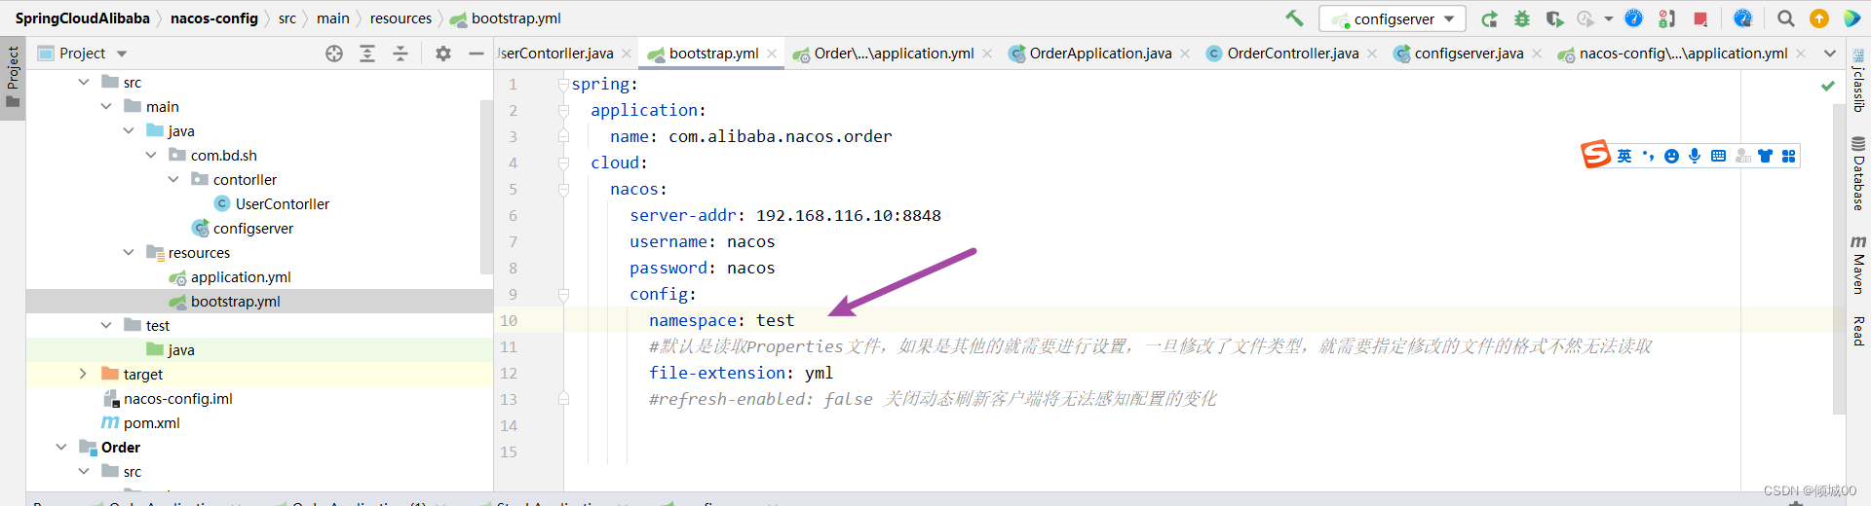The image size is (1871, 506).
Task: Click the colorful logo icon at toolbar end
Action: tap(1852, 18)
